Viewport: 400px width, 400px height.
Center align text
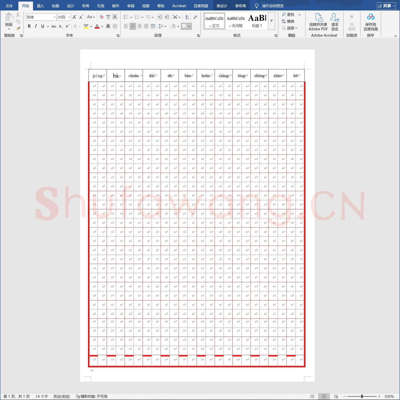point(133,26)
